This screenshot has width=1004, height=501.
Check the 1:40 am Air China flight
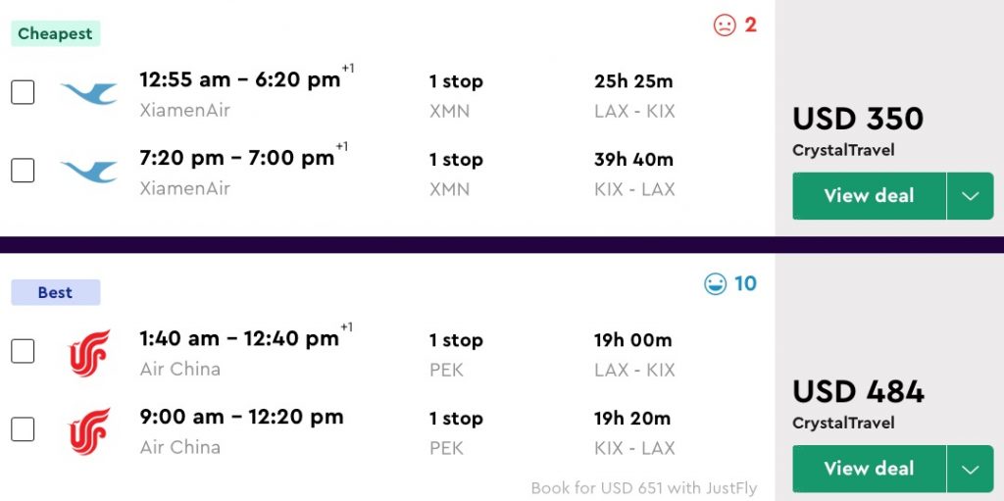(x=23, y=352)
